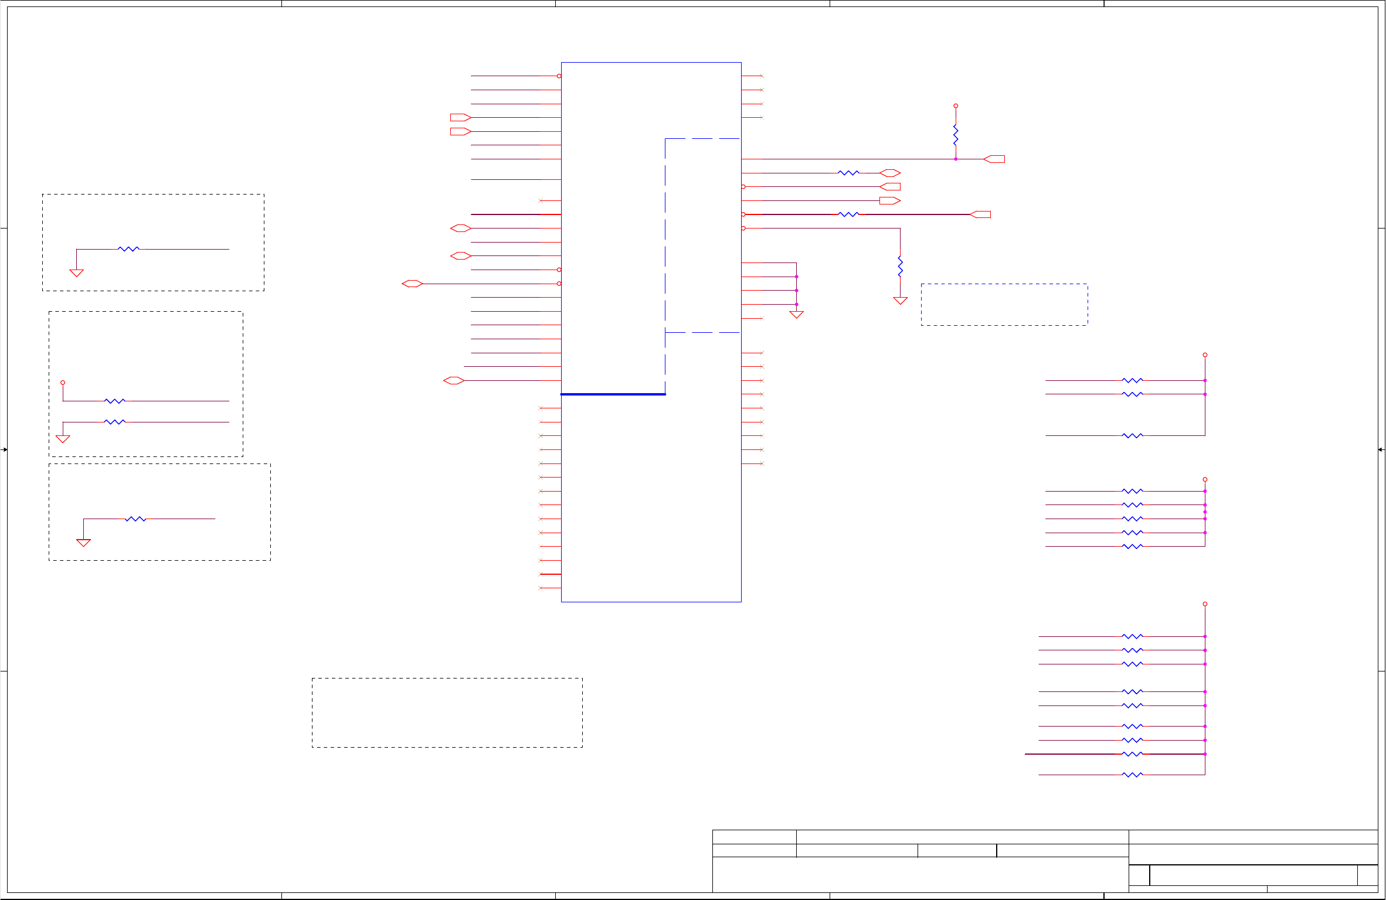Click power circle atop the three-resistor group
This screenshot has height=900, width=1386.
click(1205, 355)
